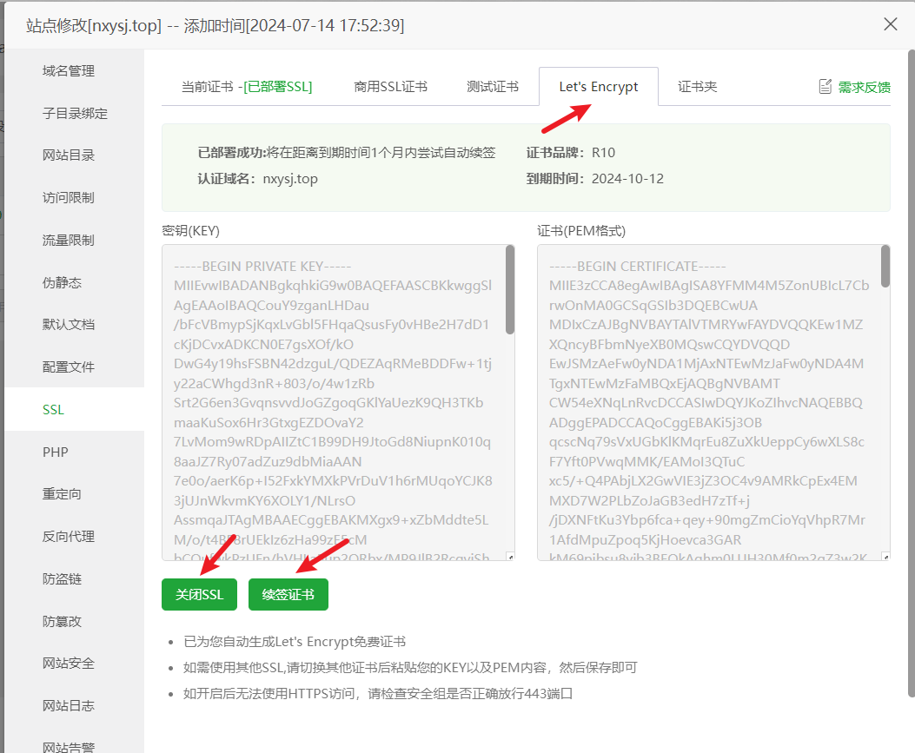
Task: Click the 认证域名 value nxysj.top
Action: 290,179
